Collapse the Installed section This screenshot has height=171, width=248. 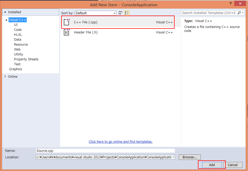5,12
